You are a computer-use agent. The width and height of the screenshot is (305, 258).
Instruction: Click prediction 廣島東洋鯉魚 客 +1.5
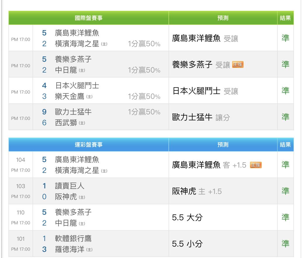point(209,165)
